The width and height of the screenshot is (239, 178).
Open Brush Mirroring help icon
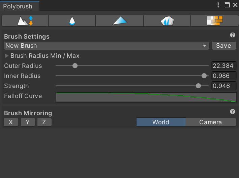[x=233, y=112]
